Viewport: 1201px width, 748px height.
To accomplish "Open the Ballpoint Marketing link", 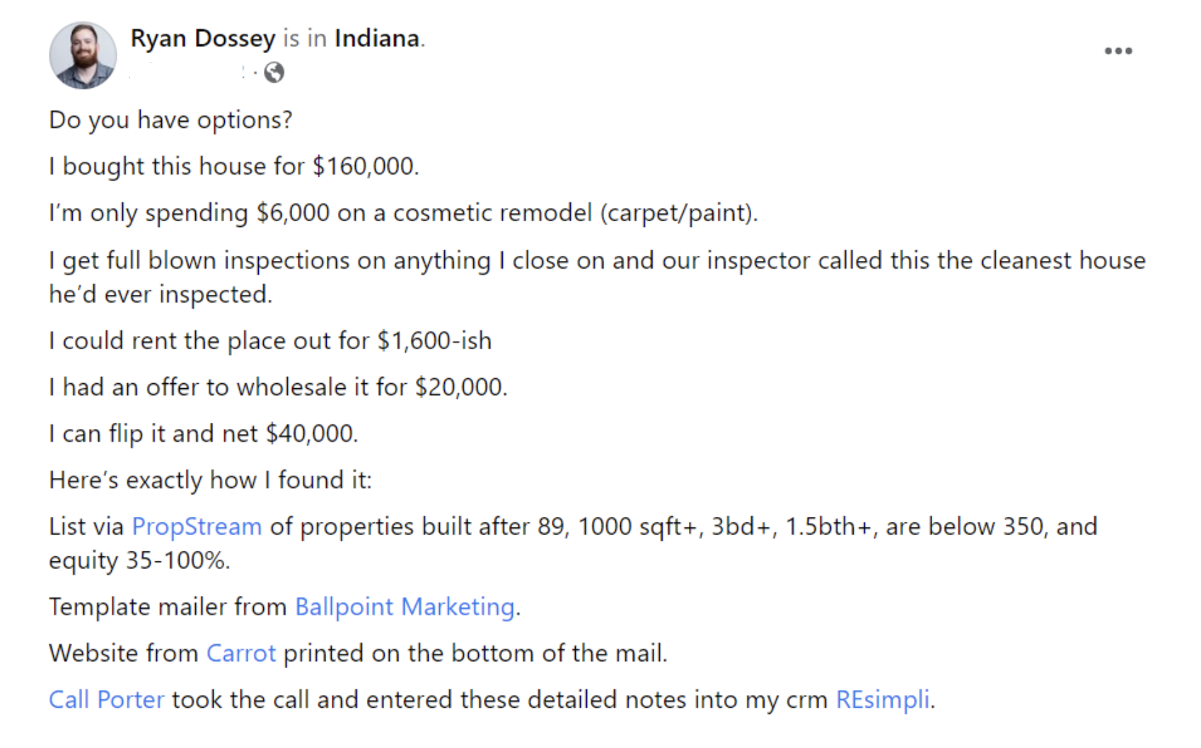I will coord(405,607).
